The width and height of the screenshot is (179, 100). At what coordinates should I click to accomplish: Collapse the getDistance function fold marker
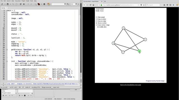click(7, 49)
